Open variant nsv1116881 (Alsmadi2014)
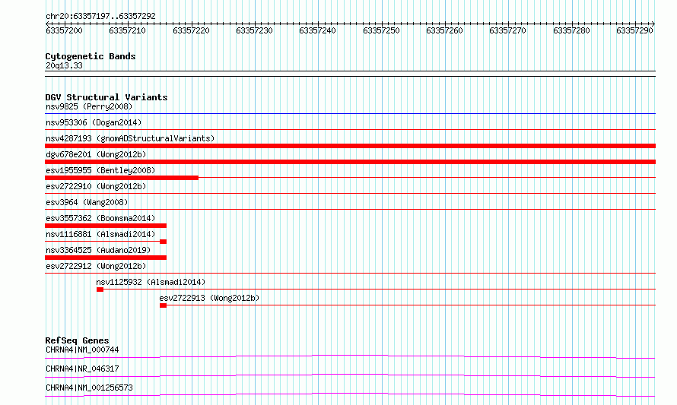Viewport: 677px width, 405px height. [x=100, y=234]
